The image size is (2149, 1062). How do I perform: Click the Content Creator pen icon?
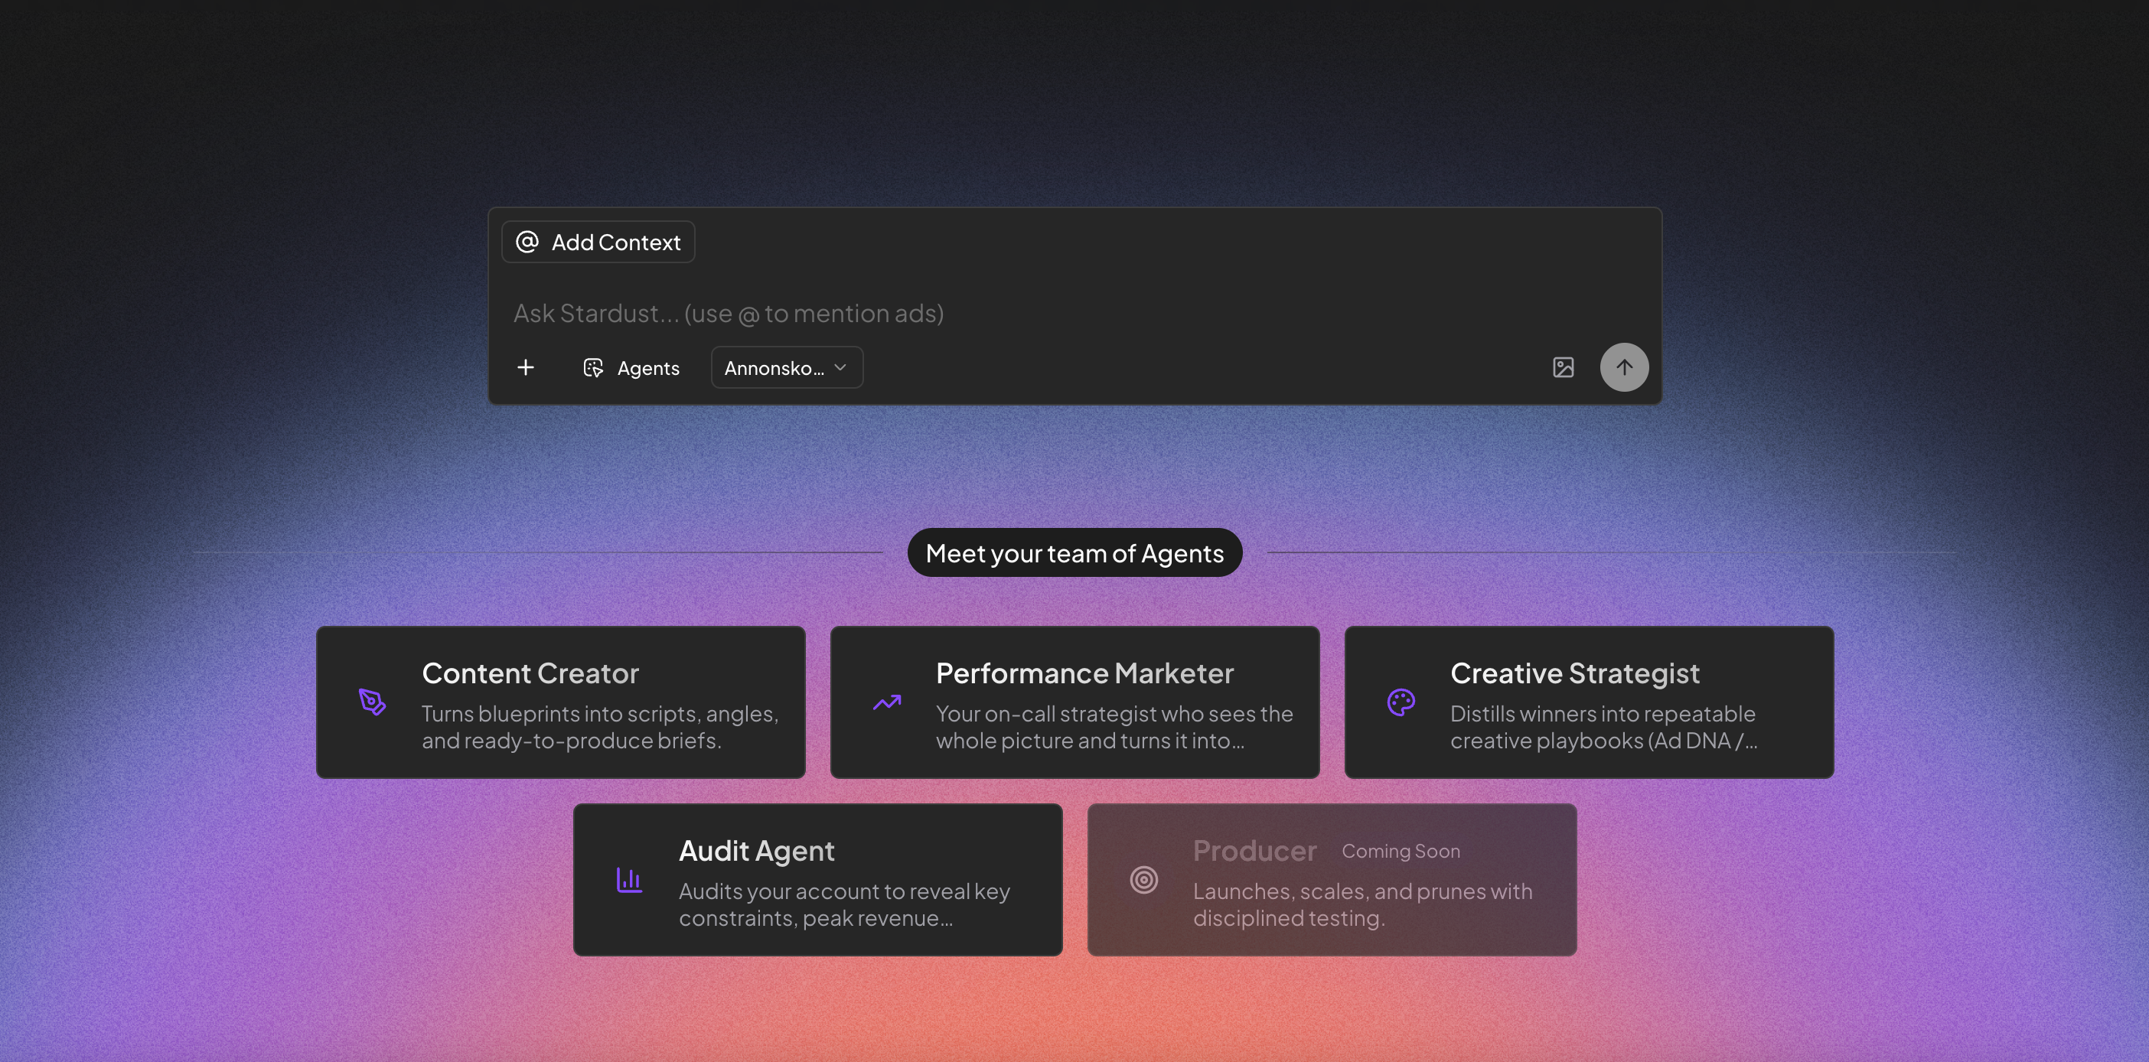tap(372, 702)
